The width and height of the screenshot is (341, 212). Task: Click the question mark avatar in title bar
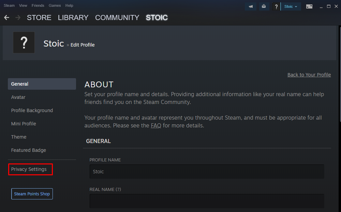[276, 6]
